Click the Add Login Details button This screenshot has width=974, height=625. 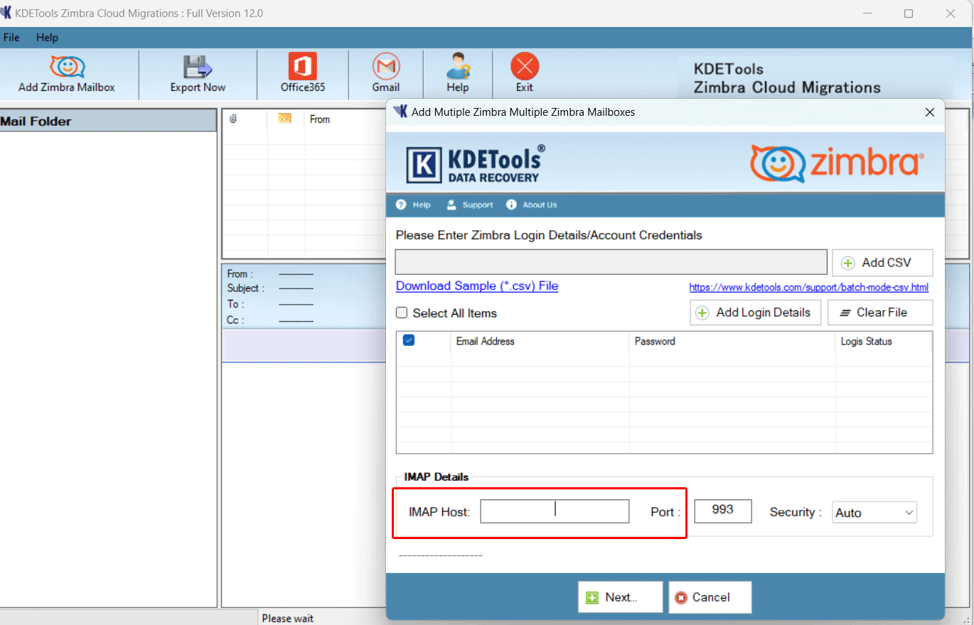pos(755,312)
